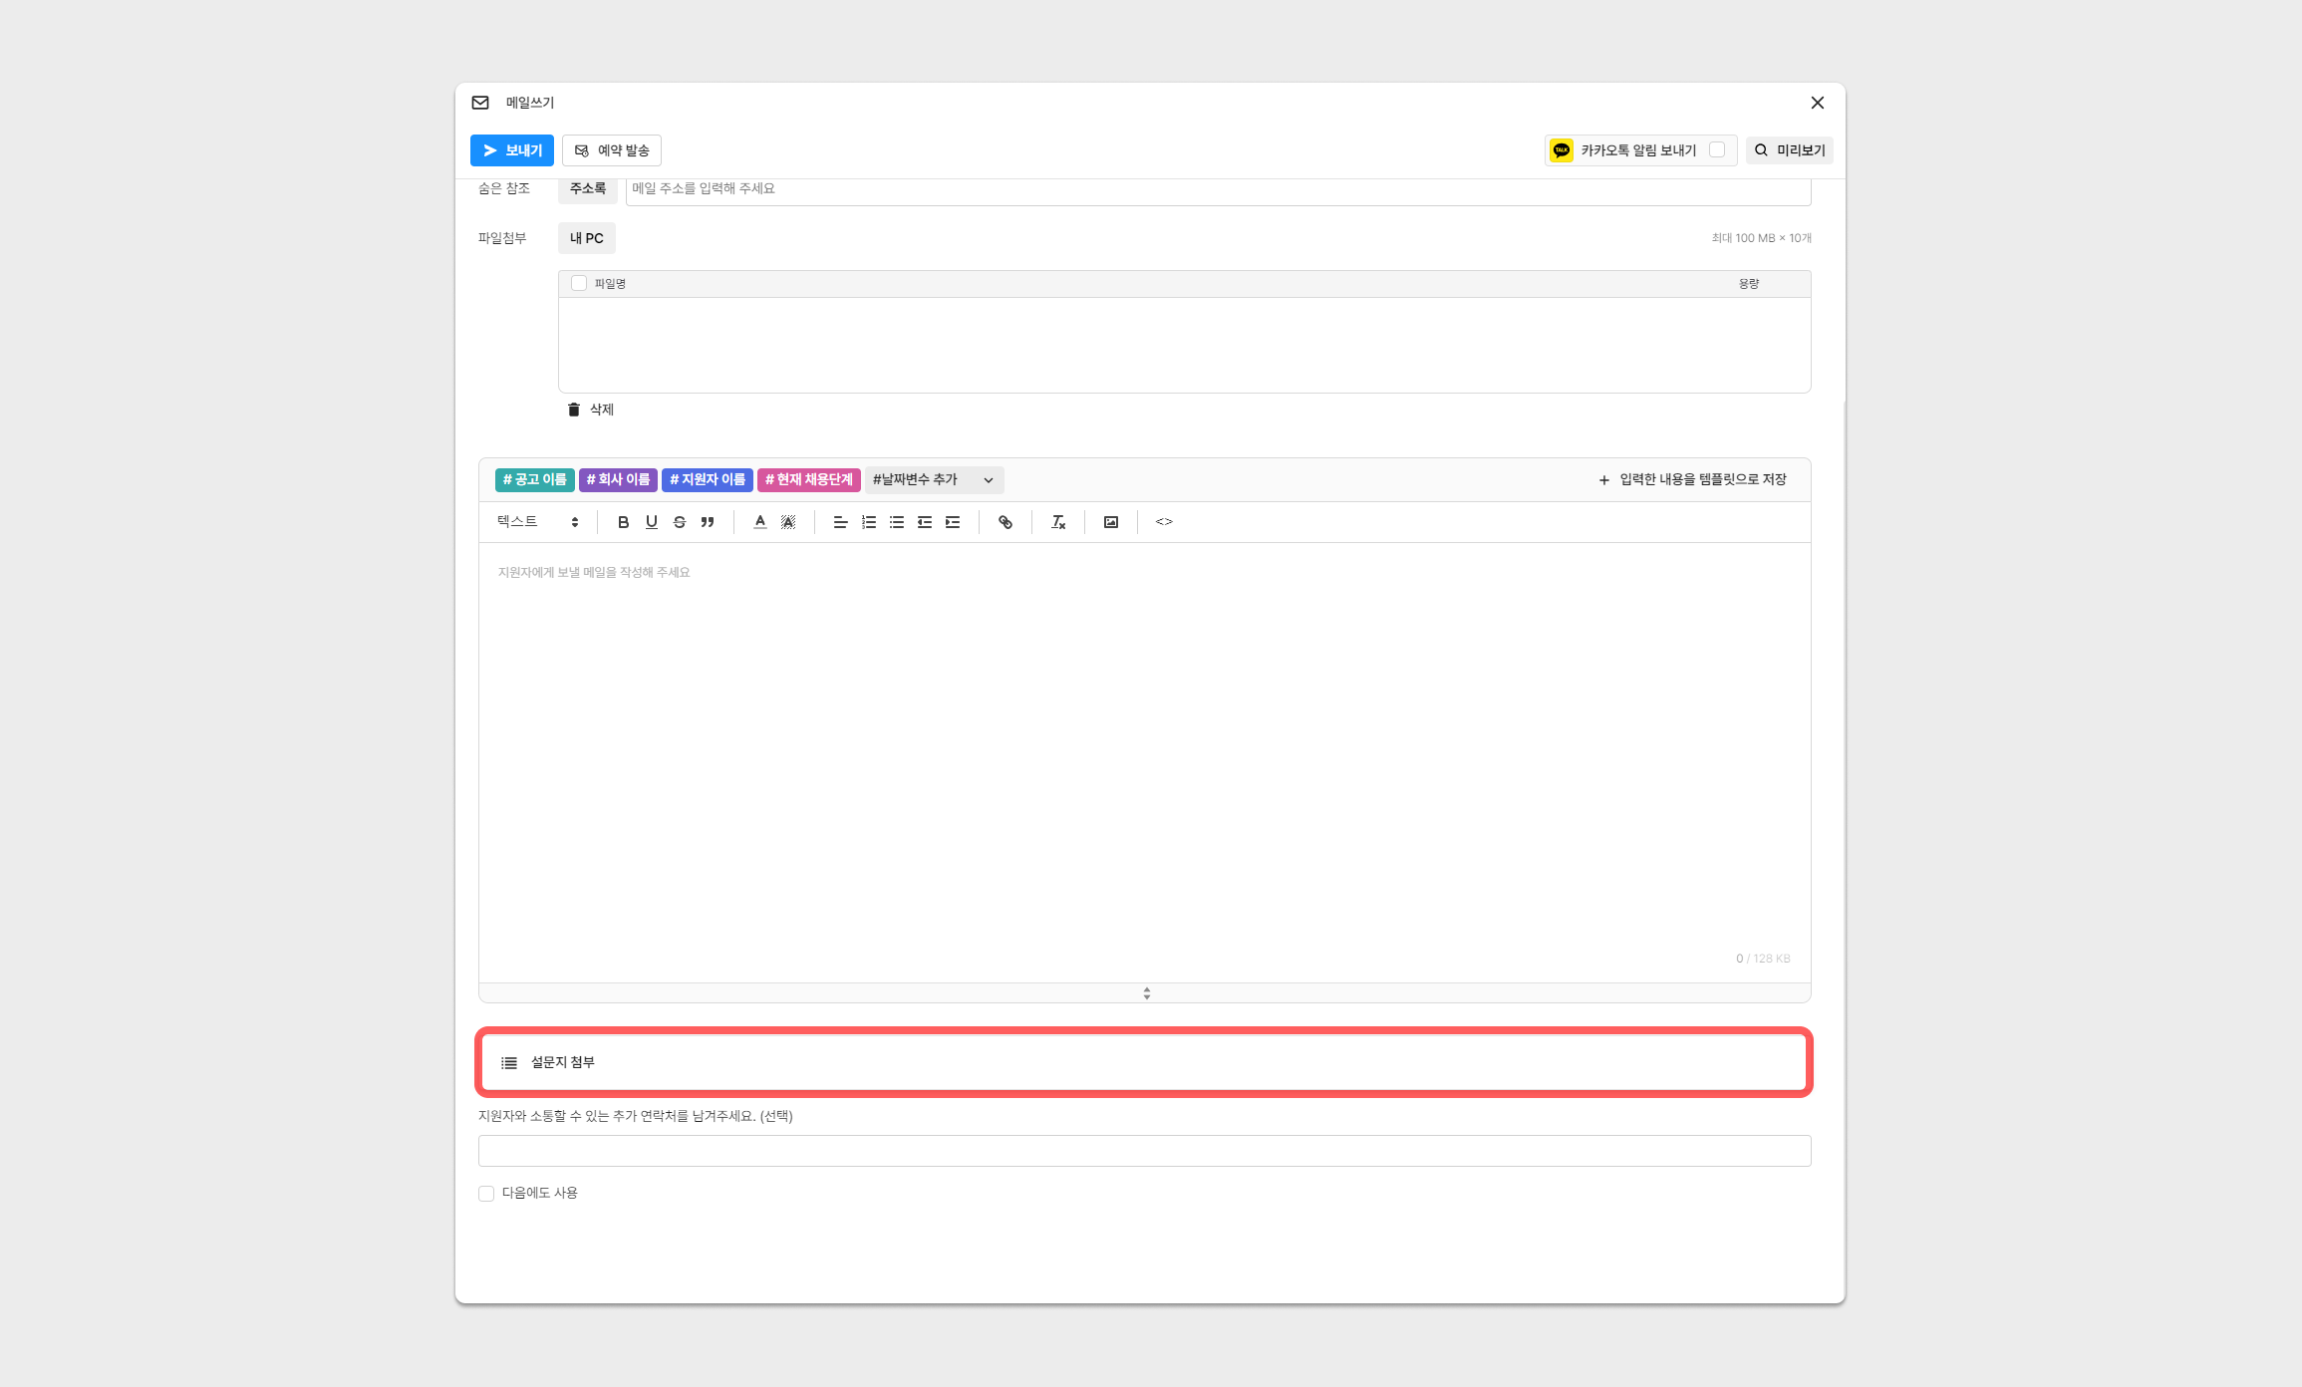Viewport: 2302px width, 1387px height.
Task: Toggle bold formatting in editor toolbar
Action: (x=623, y=522)
